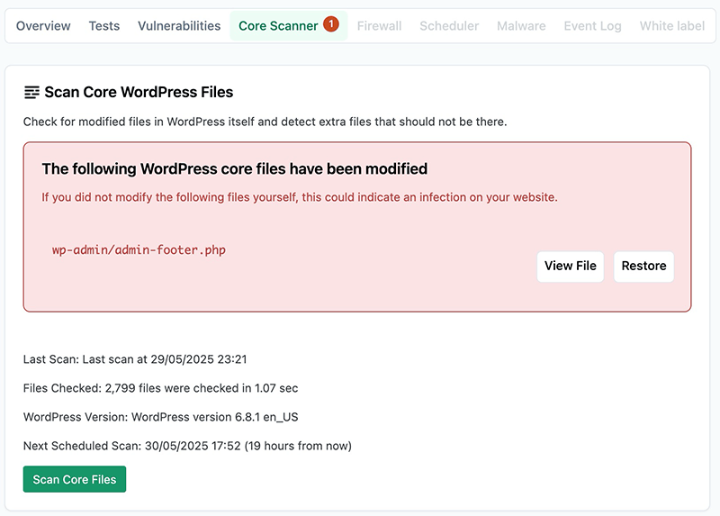This screenshot has width=720, height=516.
Task: Click the scan lines icon beside heading
Action: pos(31,93)
